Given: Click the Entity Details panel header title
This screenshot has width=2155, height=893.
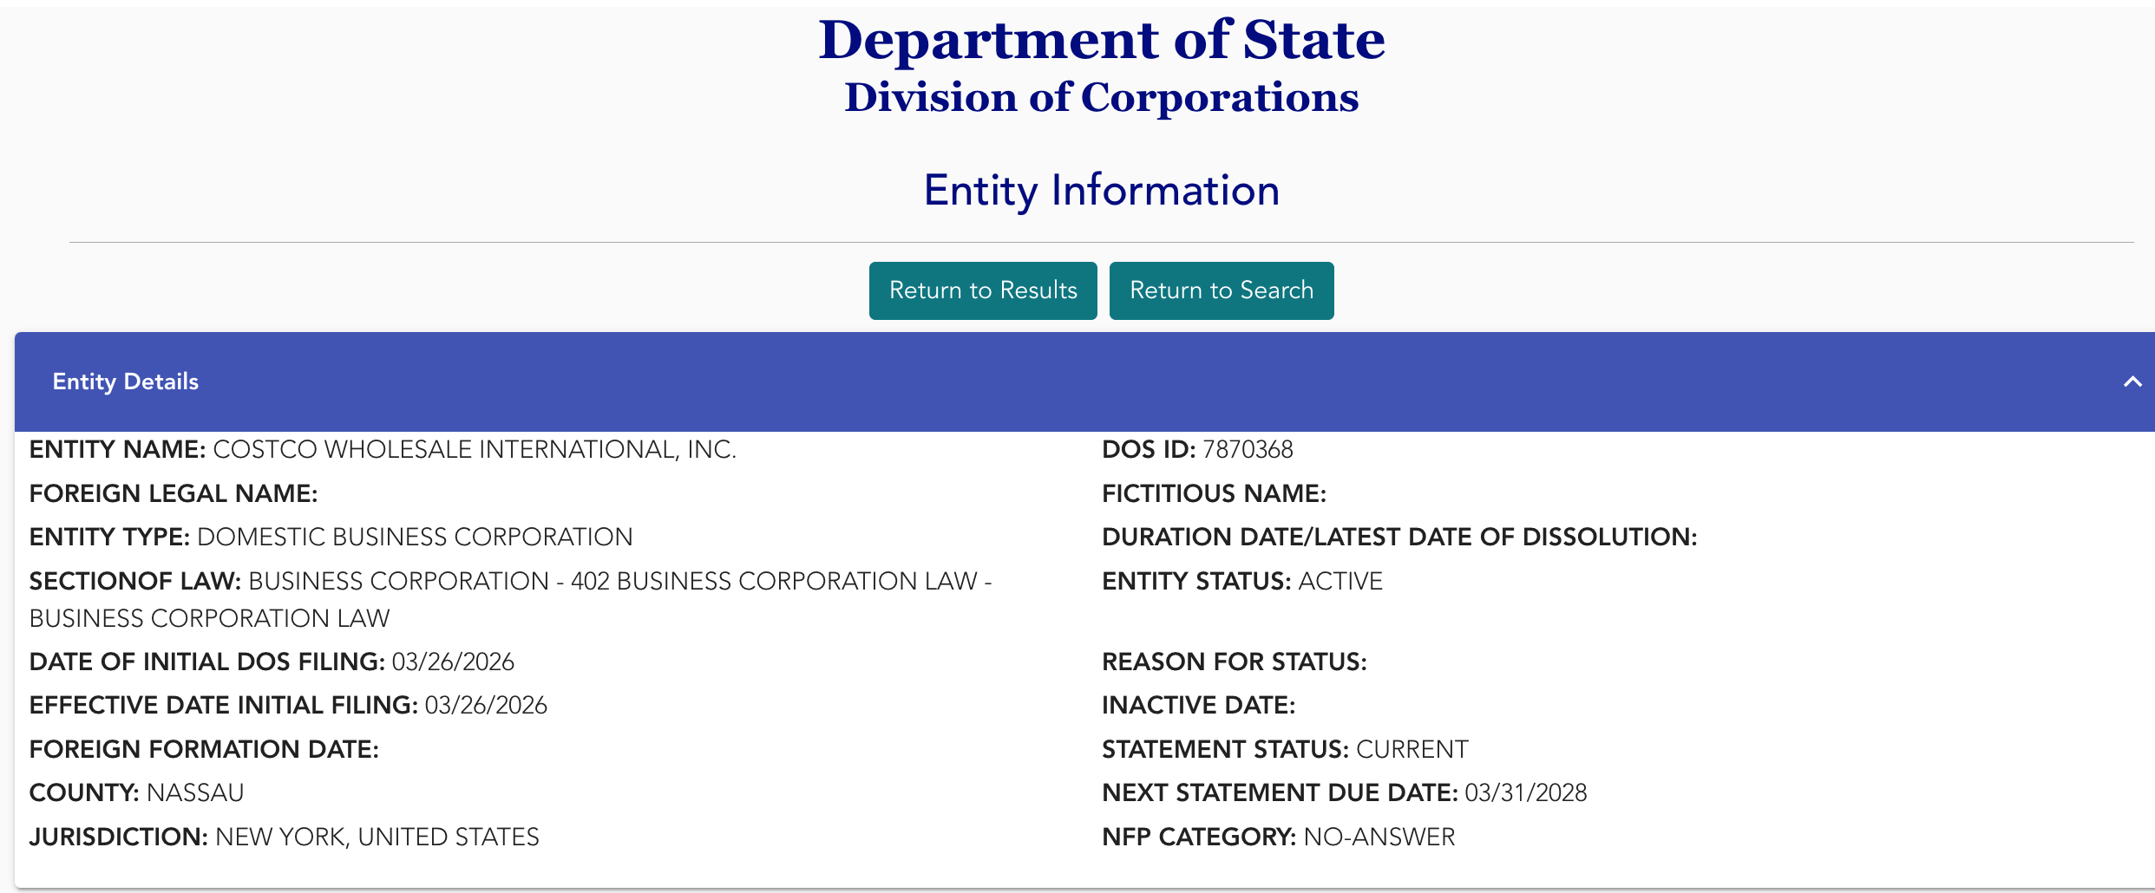Looking at the screenshot, I should pos(126,381).
